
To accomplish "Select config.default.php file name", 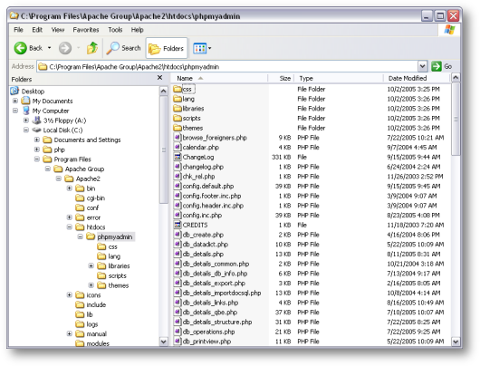I will click(208, 187).
